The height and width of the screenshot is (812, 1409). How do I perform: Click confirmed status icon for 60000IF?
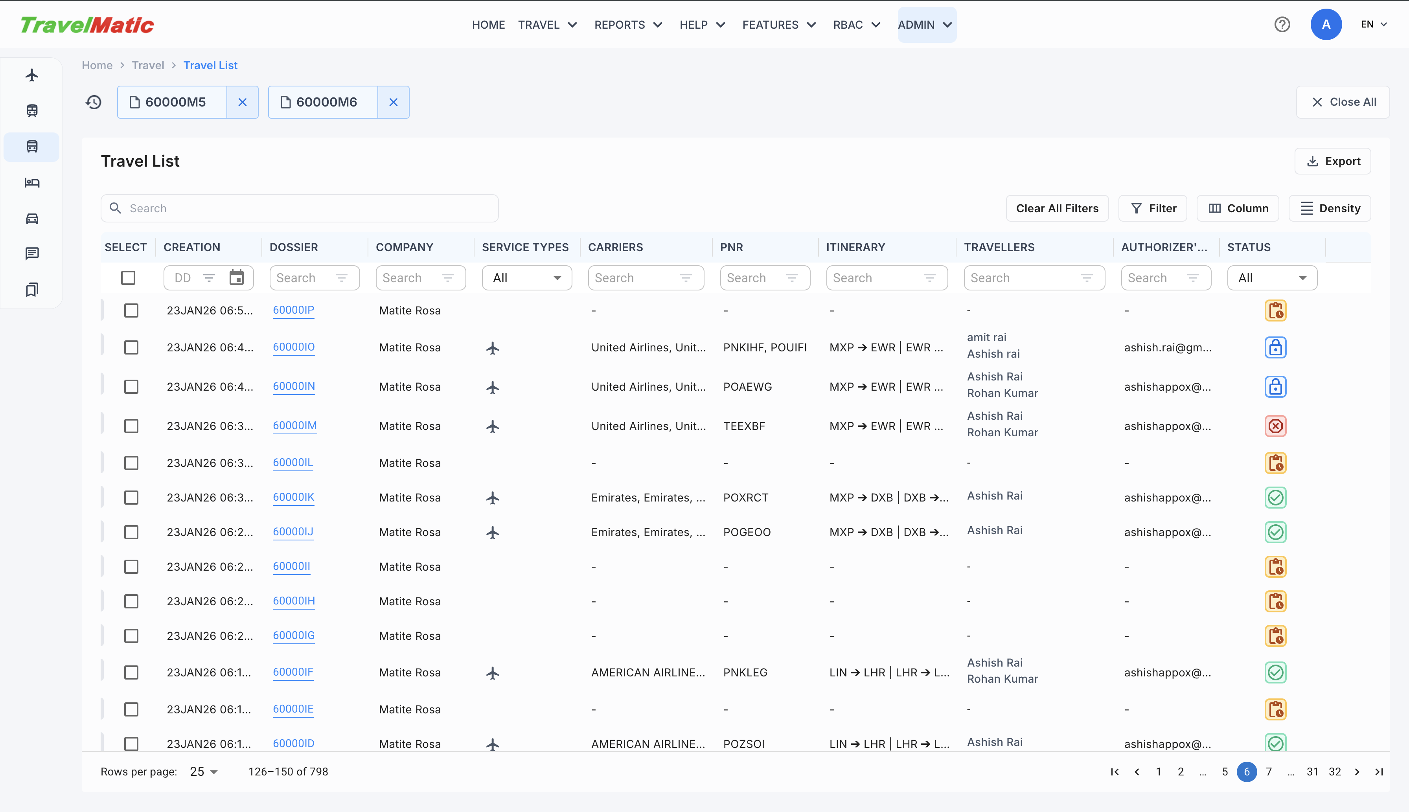tap(1275, 672)
